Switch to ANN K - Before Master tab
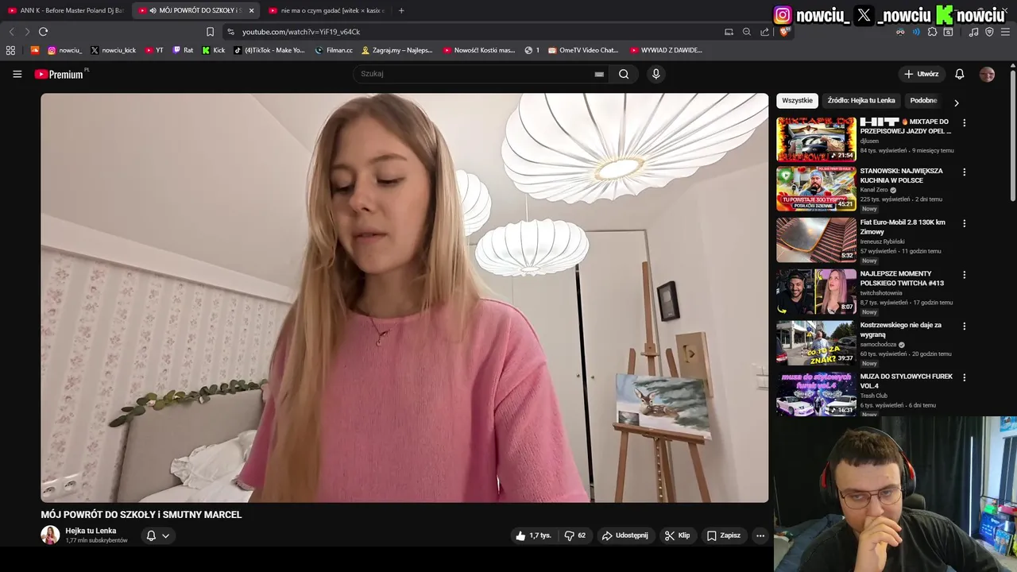Image resolution: width=1017 pixels, height=572 pixels. pyautogui.click(x=65, y=10)
